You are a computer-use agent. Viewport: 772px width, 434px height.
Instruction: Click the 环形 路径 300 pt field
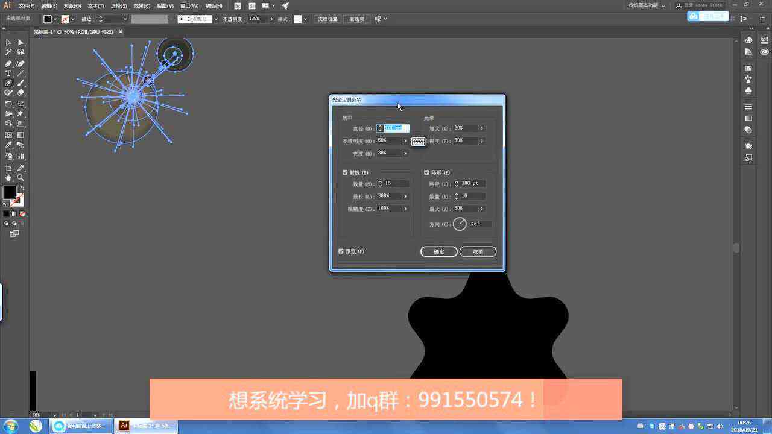473,184
